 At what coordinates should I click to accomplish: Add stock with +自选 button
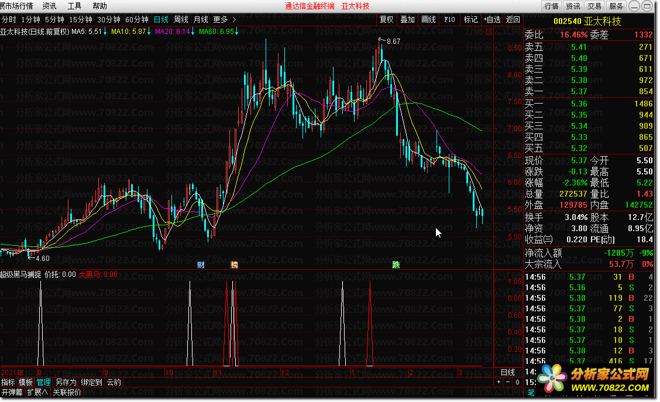pos(492,19)
